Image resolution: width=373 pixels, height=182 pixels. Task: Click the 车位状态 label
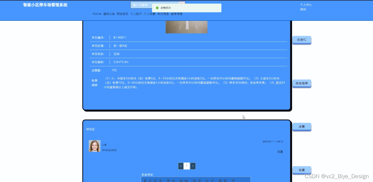(98, 54)
